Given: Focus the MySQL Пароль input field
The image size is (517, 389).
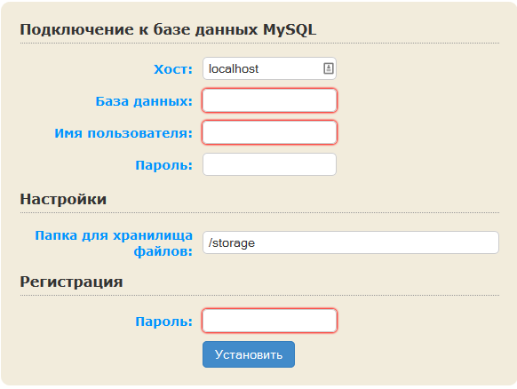Looking at the screenshot, I should coord(269,164).
